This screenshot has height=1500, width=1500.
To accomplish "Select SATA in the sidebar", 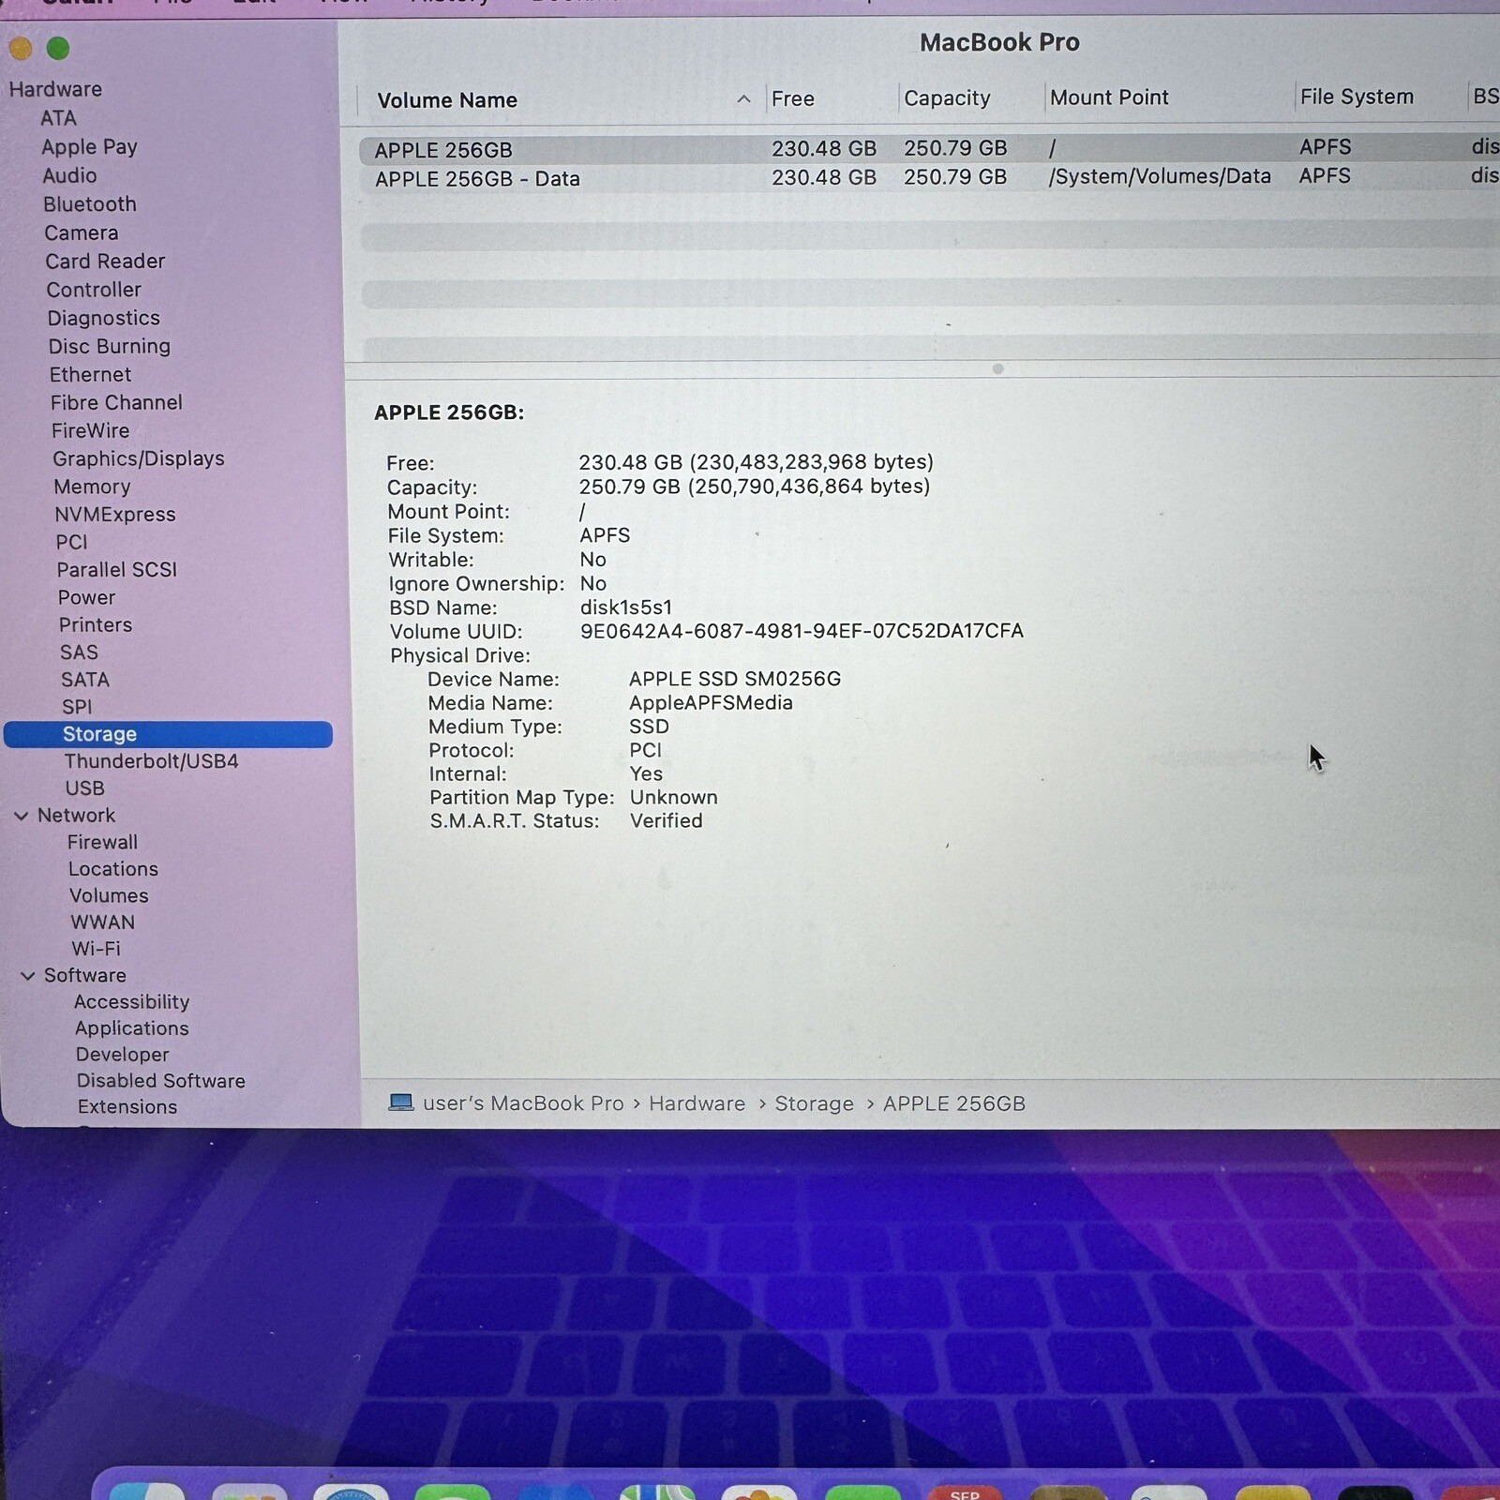I will coord(85,680).
